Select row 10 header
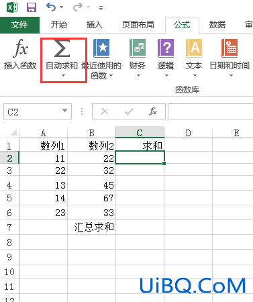253x302 pixels. [x=9, y=272]
